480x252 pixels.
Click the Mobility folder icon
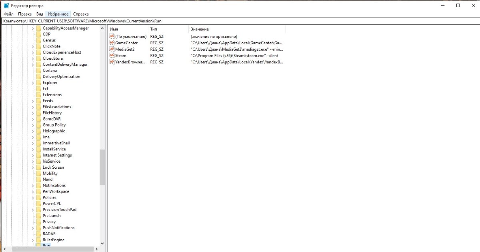click(38, 173)
